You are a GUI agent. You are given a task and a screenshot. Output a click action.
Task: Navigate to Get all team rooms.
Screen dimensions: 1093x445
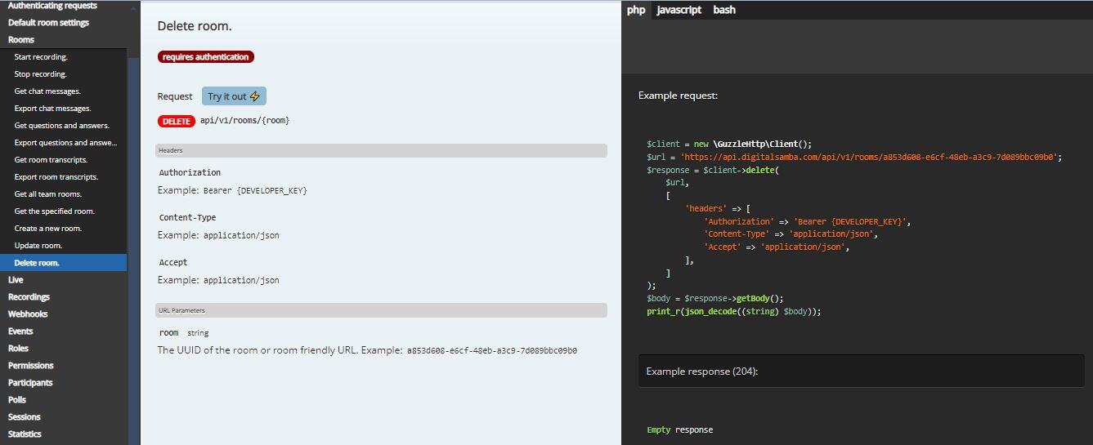point(47,194)
